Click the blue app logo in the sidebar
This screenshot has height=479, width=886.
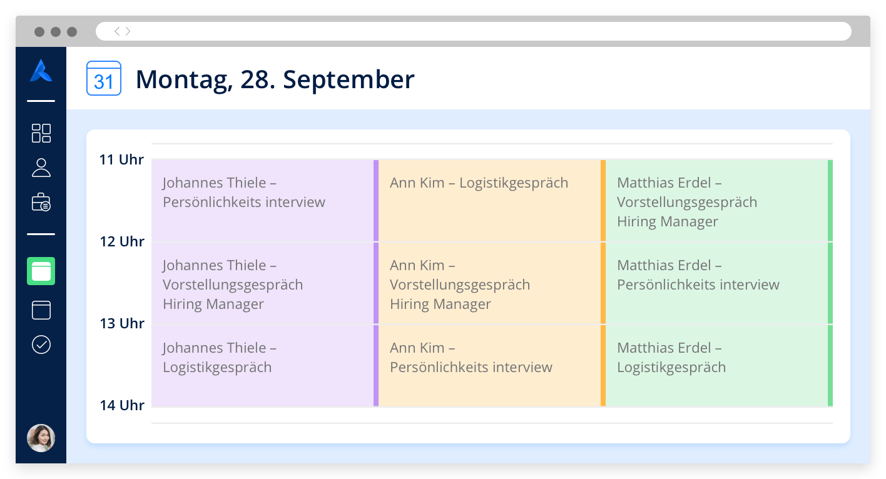click(x=41, y=71)
